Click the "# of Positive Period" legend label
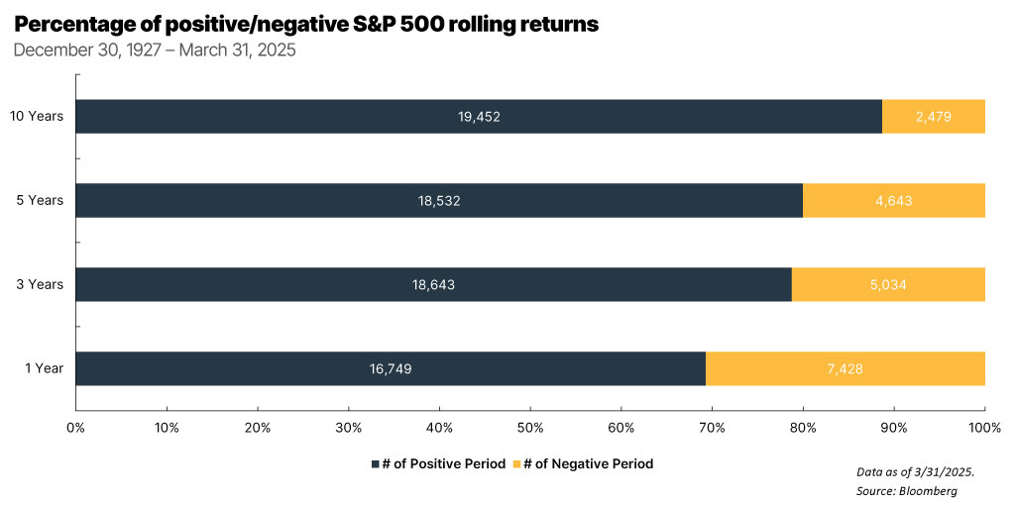Image resolution: width=1015 pixels, height=505 pixels. pyautogui.click(x=444, y=463)
